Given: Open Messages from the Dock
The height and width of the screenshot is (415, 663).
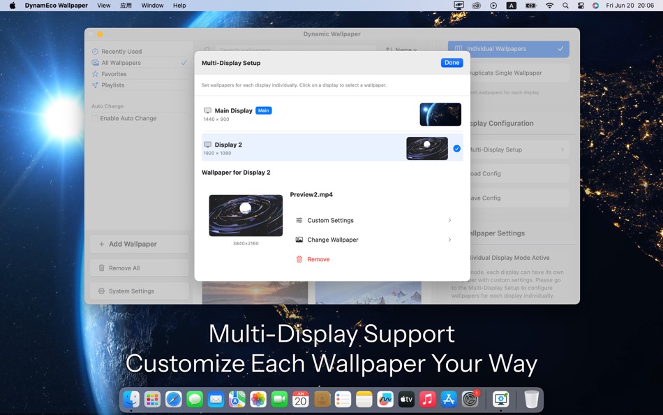Looking at the screenshot, I should pos(195,399).
